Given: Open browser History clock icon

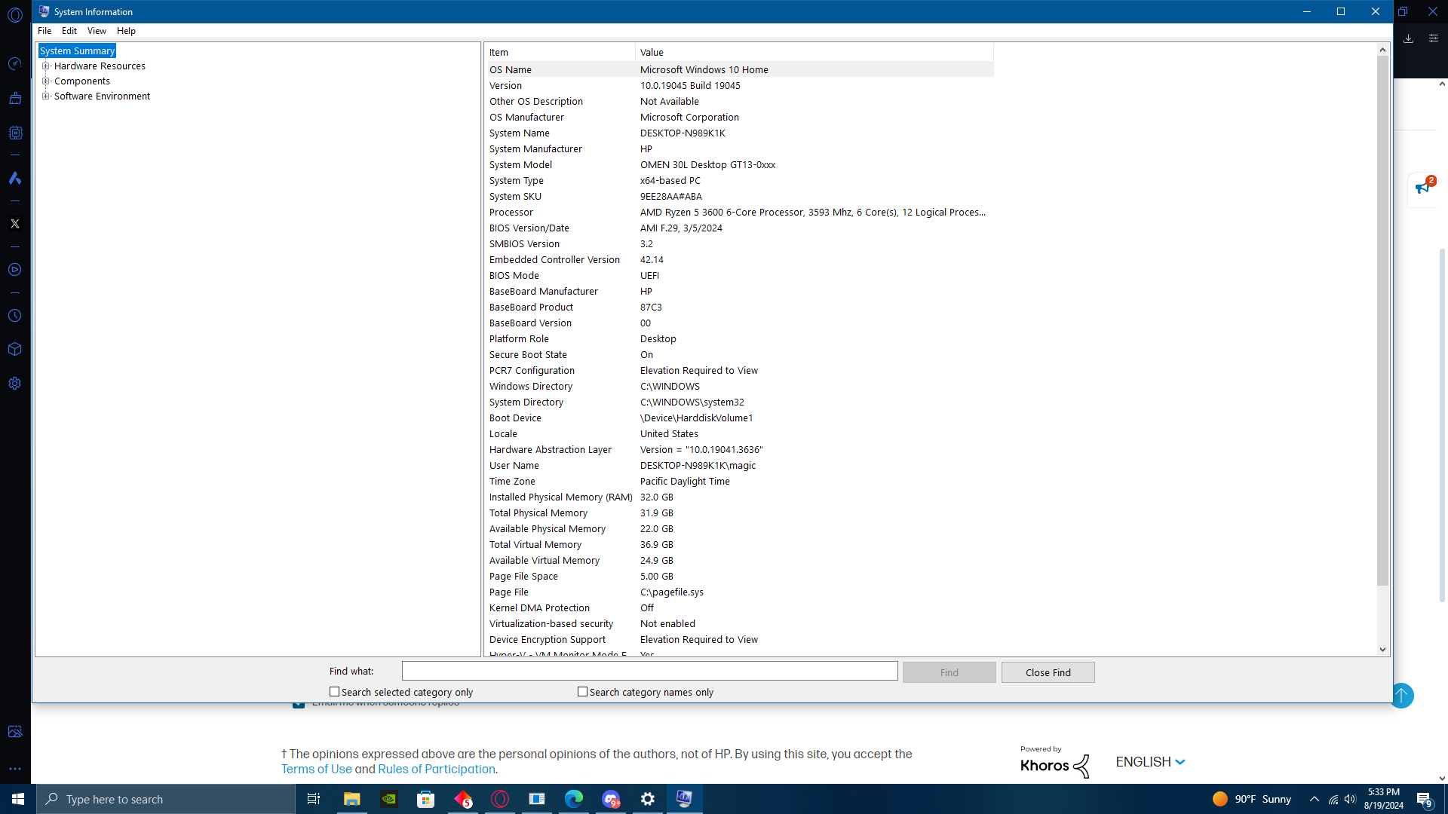Looking at the screenshot, I should tap(15, 316).
